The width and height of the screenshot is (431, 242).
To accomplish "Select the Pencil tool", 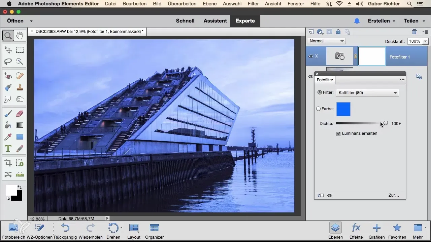I will tap(20, 148).
